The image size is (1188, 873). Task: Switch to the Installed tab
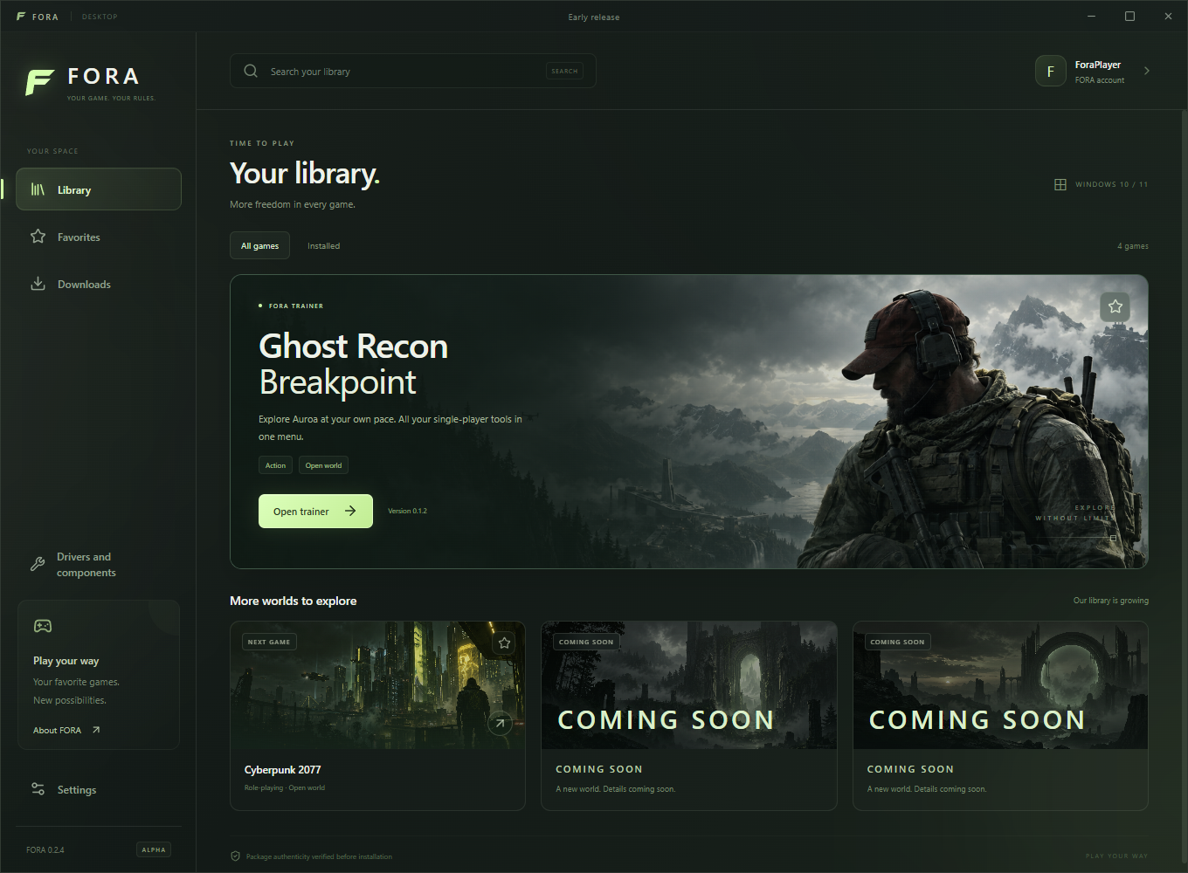323,245
